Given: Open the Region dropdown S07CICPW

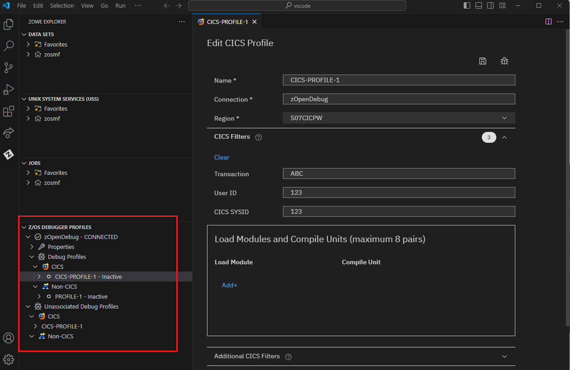Looking at the screenshot, I should coord(399,118).
